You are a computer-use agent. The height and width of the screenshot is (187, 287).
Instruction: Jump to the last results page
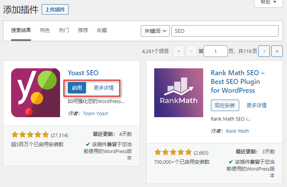(x=277, y=51)
